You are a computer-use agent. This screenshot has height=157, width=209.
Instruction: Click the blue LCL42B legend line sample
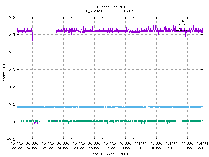click(194, 29)
